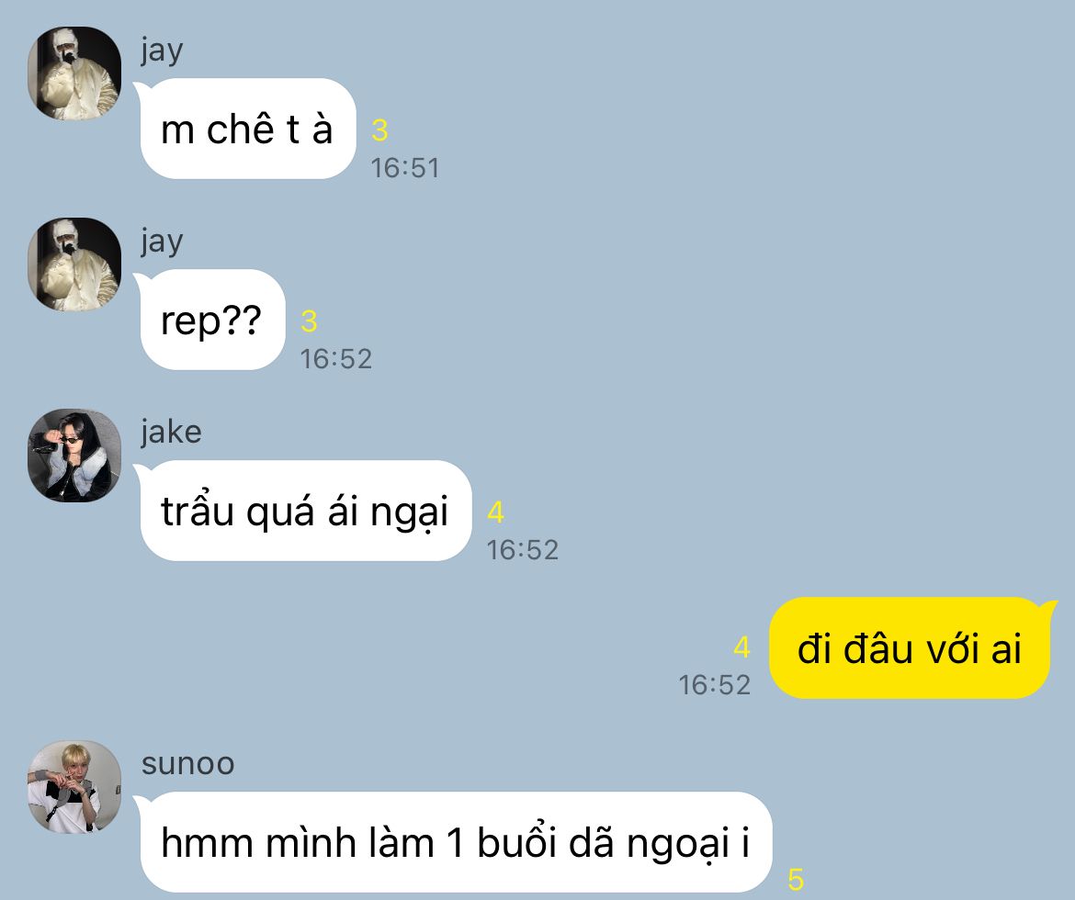Tap the unread count 3 beside "m chê t à"
The width and height of the screenshot is (1075, 900).
379,130
